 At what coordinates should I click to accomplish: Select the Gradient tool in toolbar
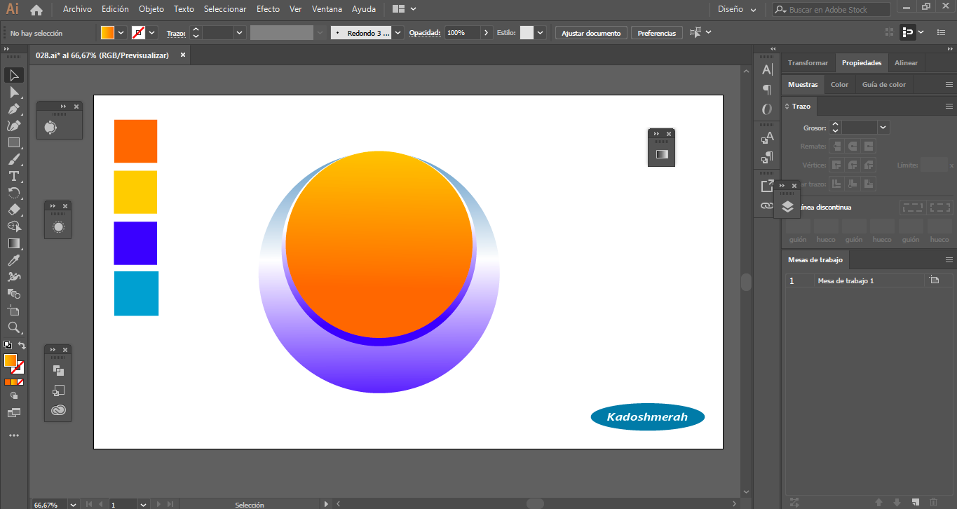coord(14,243)
